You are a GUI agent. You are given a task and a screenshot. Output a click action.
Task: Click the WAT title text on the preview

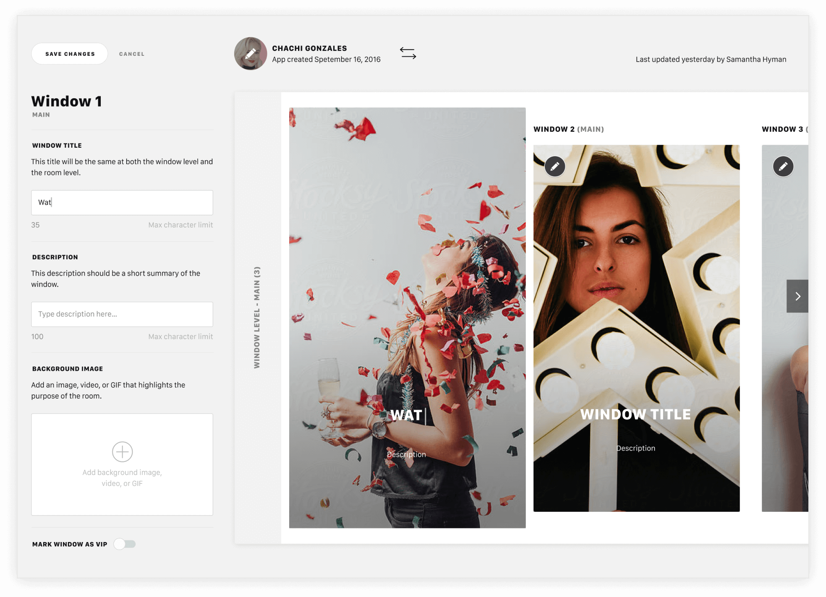406,415
